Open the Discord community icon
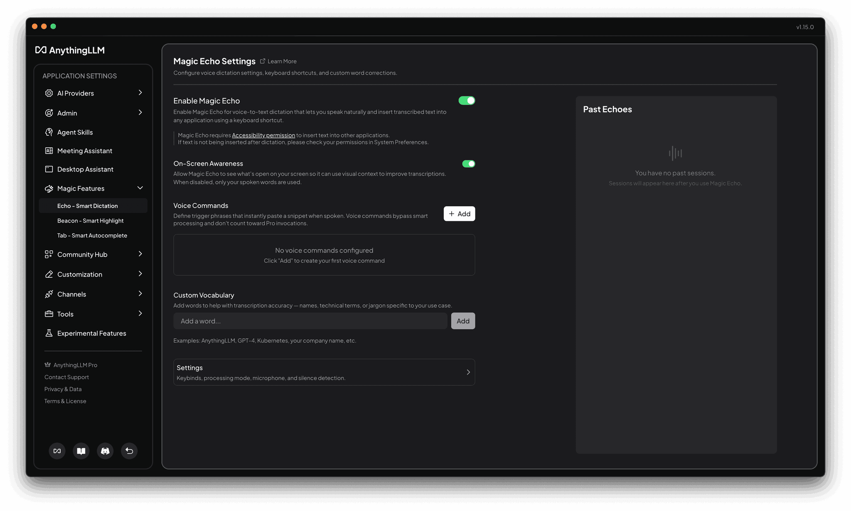Viewport: 851px width, 511px height. point(105,451)
